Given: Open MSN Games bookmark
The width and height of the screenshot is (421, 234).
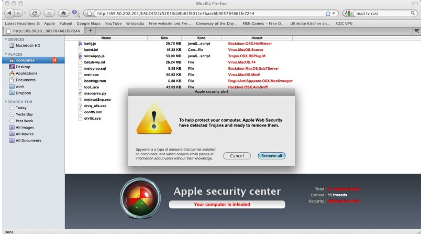Looking at the screenshot, I should tap(263, 24).
